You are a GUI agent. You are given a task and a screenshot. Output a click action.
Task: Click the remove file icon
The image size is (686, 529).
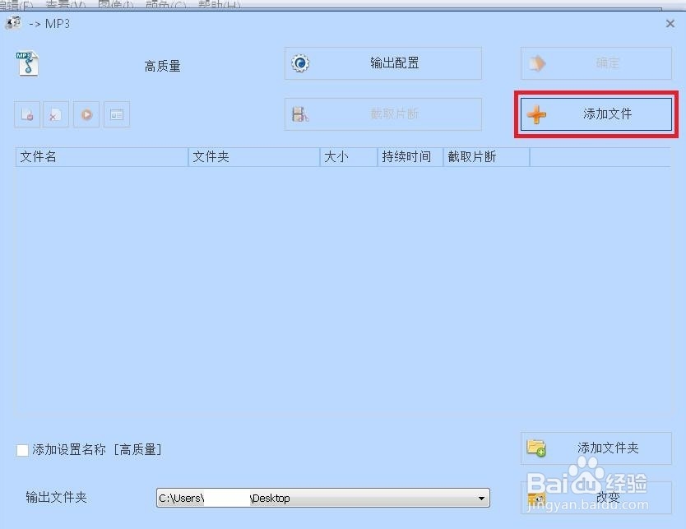[27, 114]
